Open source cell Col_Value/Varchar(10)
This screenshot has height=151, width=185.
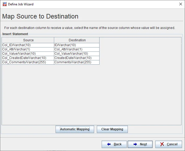click(28, 54)
